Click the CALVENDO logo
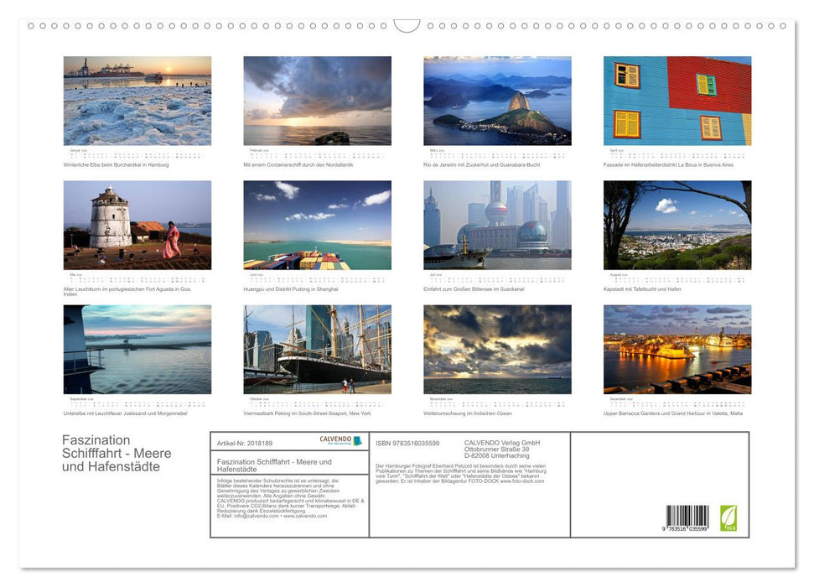Viewport: 814px width, 587px height. 340,440
